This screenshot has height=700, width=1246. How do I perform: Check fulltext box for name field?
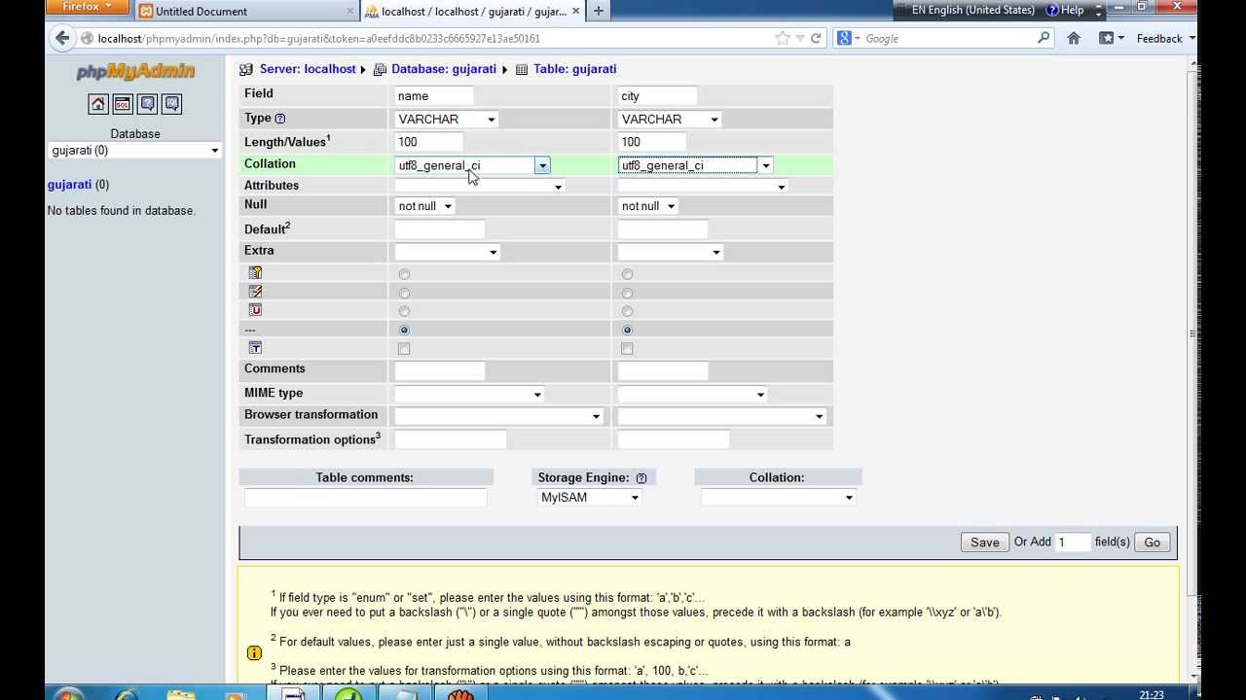point(404,348)
